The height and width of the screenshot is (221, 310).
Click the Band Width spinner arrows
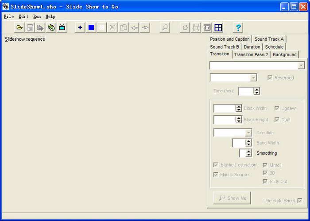coord(248,143)
